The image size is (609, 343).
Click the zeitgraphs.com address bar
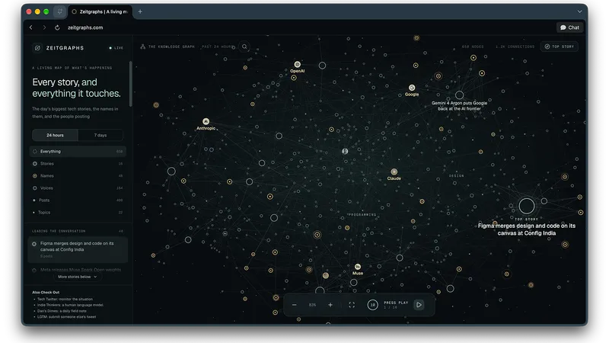[85, 27]
